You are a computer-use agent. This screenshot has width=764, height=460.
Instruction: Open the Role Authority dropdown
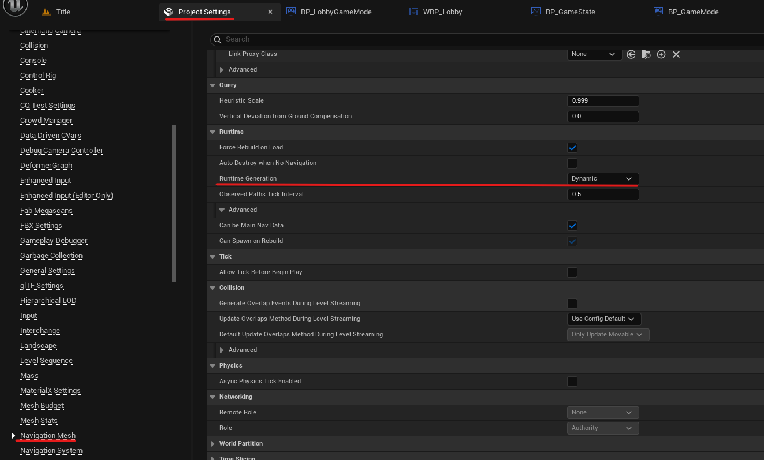click(603, 428)
